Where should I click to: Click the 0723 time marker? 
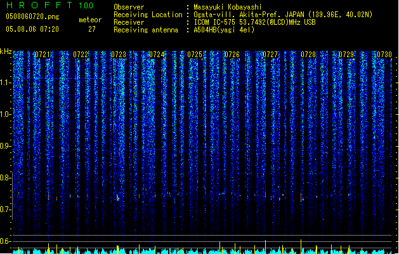click(x=119, y=55)
